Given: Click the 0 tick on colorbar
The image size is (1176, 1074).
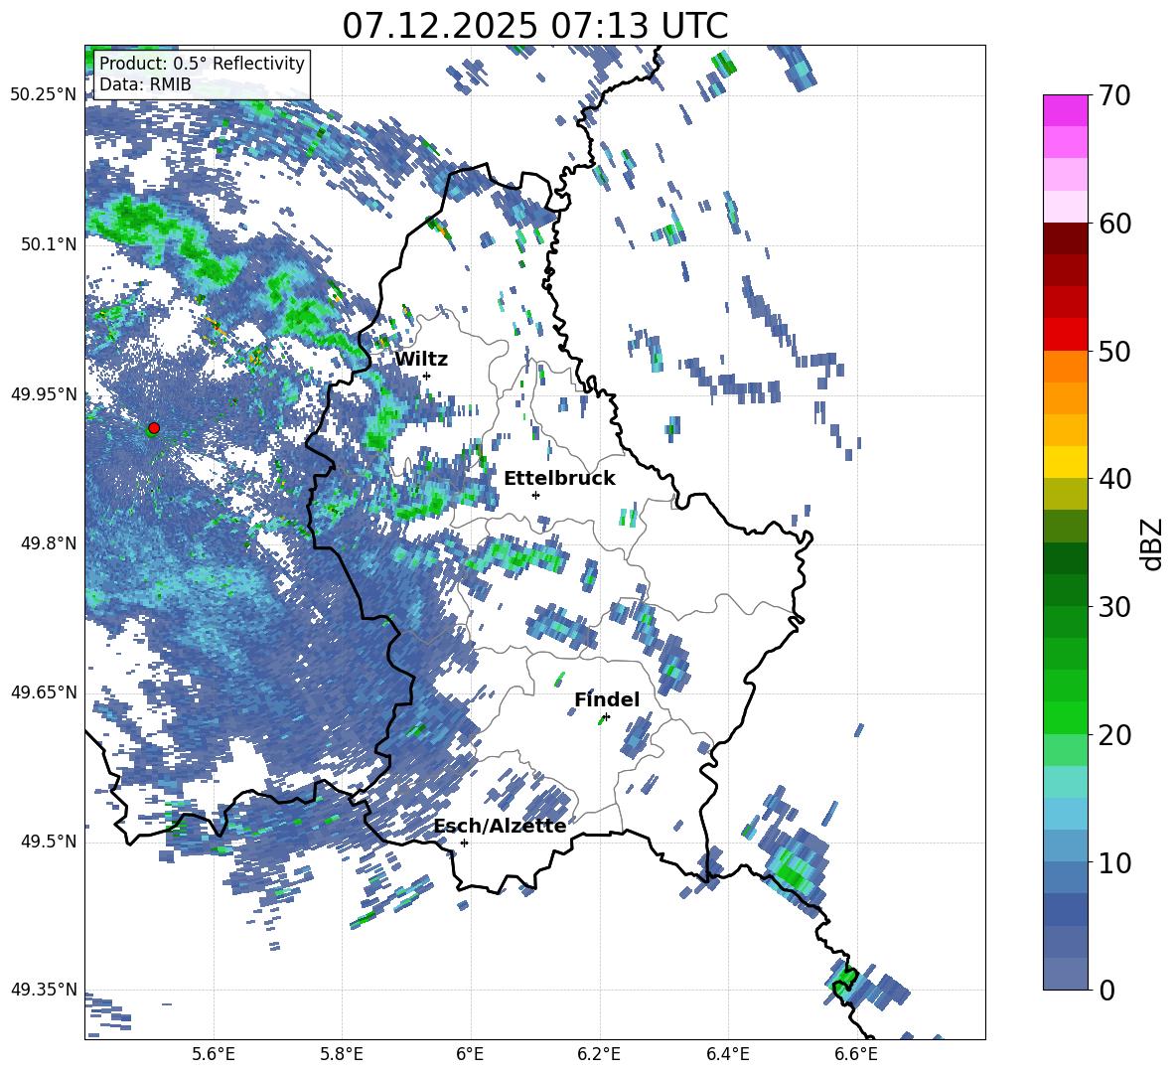Looking at the screenshot, I should click(x=1106, y=991).
